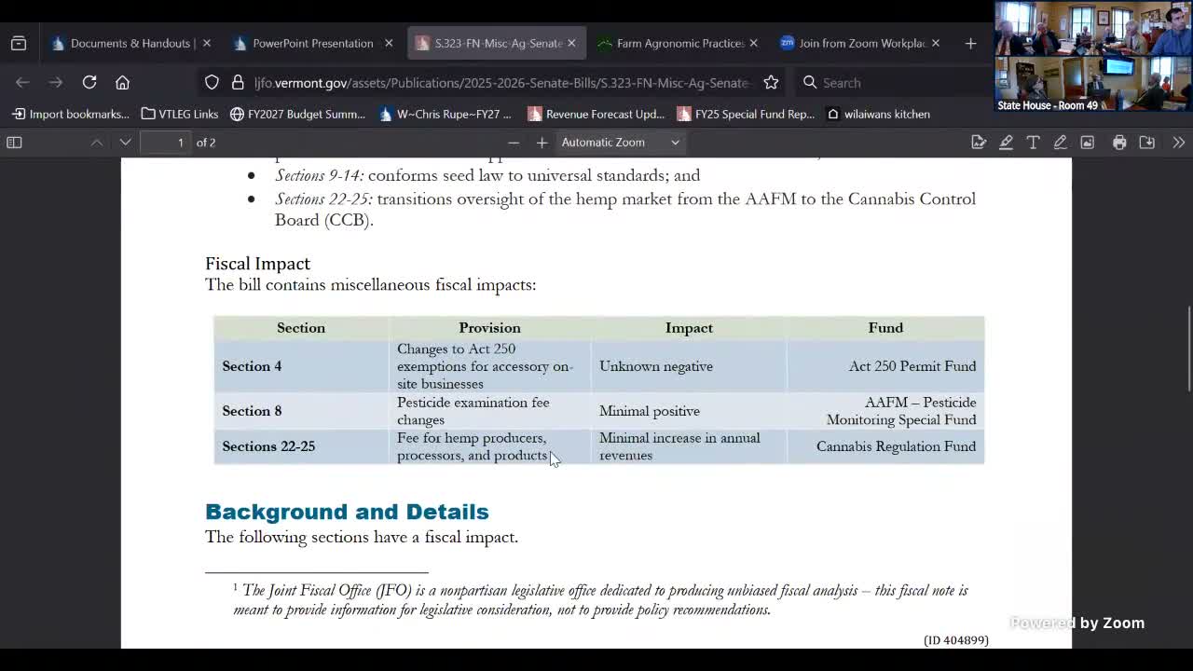Zoom out the PDF document

click(514, 143)
